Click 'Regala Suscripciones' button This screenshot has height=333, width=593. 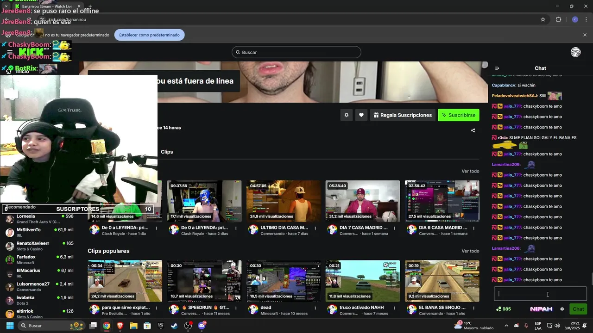click(x=402, y=115)
